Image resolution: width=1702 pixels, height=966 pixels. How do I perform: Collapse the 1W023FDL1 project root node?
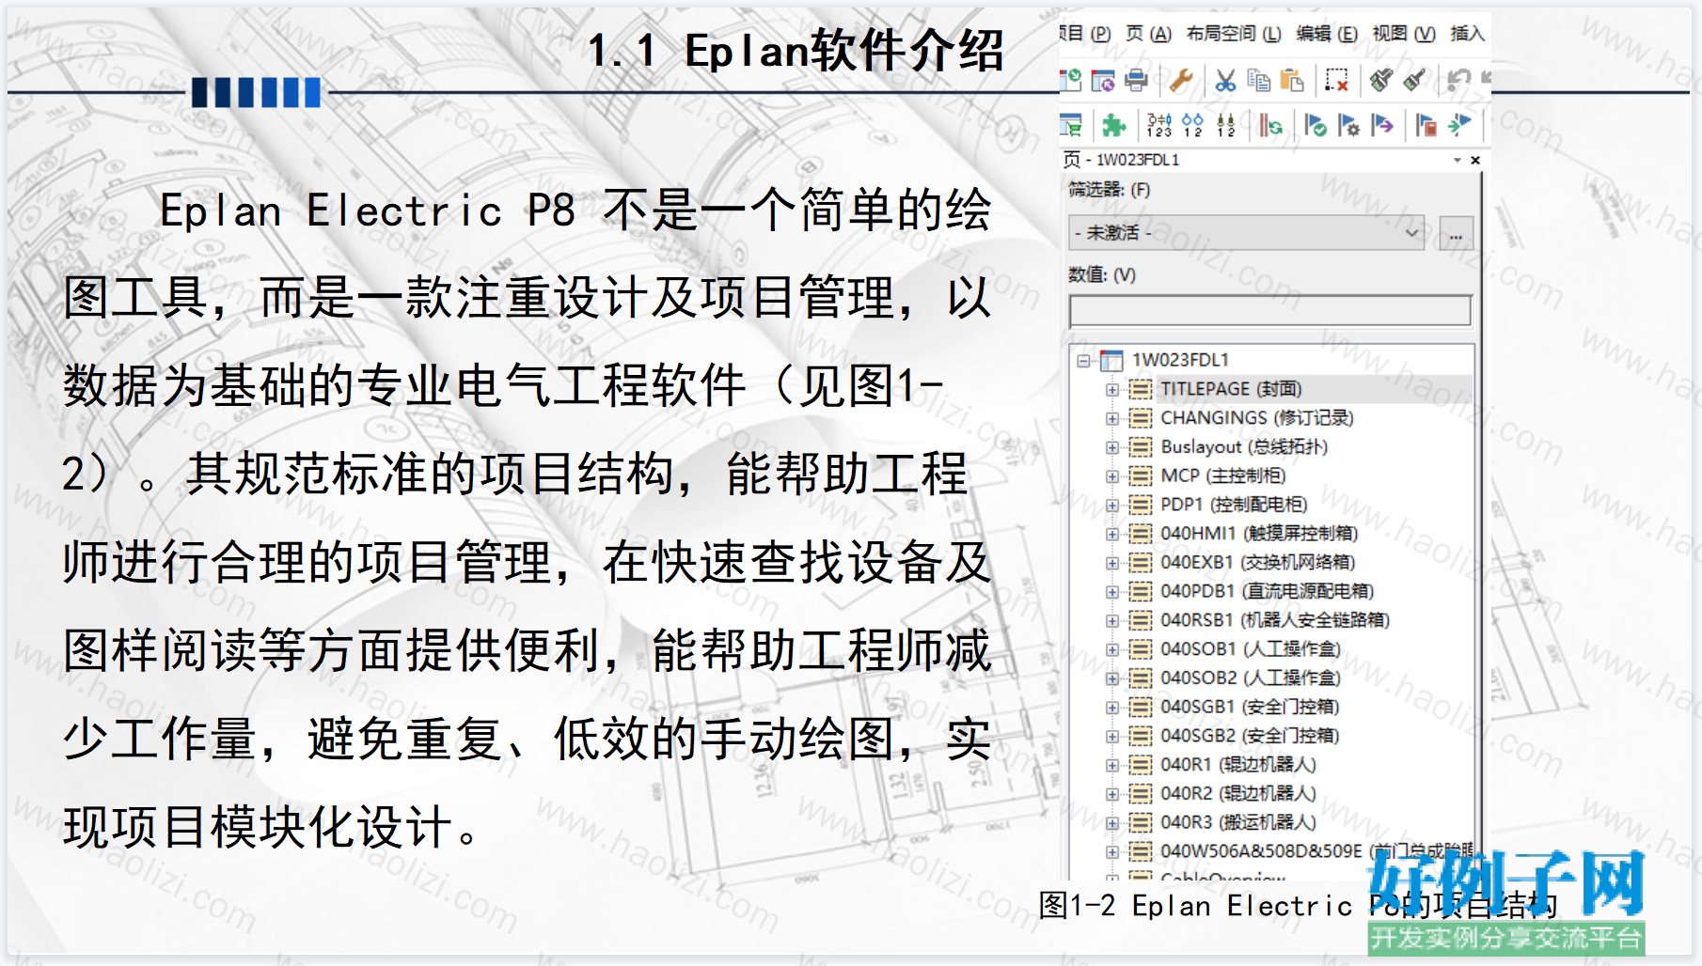click(x=1083, y=361)
